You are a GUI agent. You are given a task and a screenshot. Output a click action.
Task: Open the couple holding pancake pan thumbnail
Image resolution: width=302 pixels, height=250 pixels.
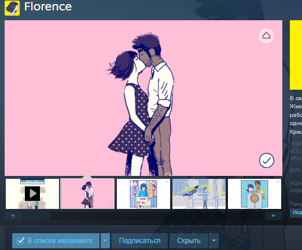pyautogui.click(x=255, y=194)
